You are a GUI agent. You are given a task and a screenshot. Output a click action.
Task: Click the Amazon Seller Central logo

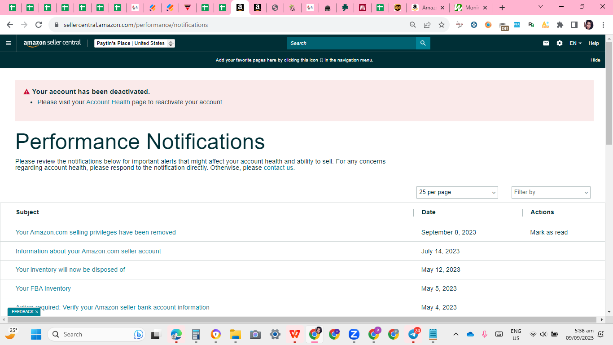click(x=52, y=43)
